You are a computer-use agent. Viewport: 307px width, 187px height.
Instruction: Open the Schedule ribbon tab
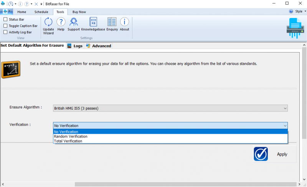41,12
